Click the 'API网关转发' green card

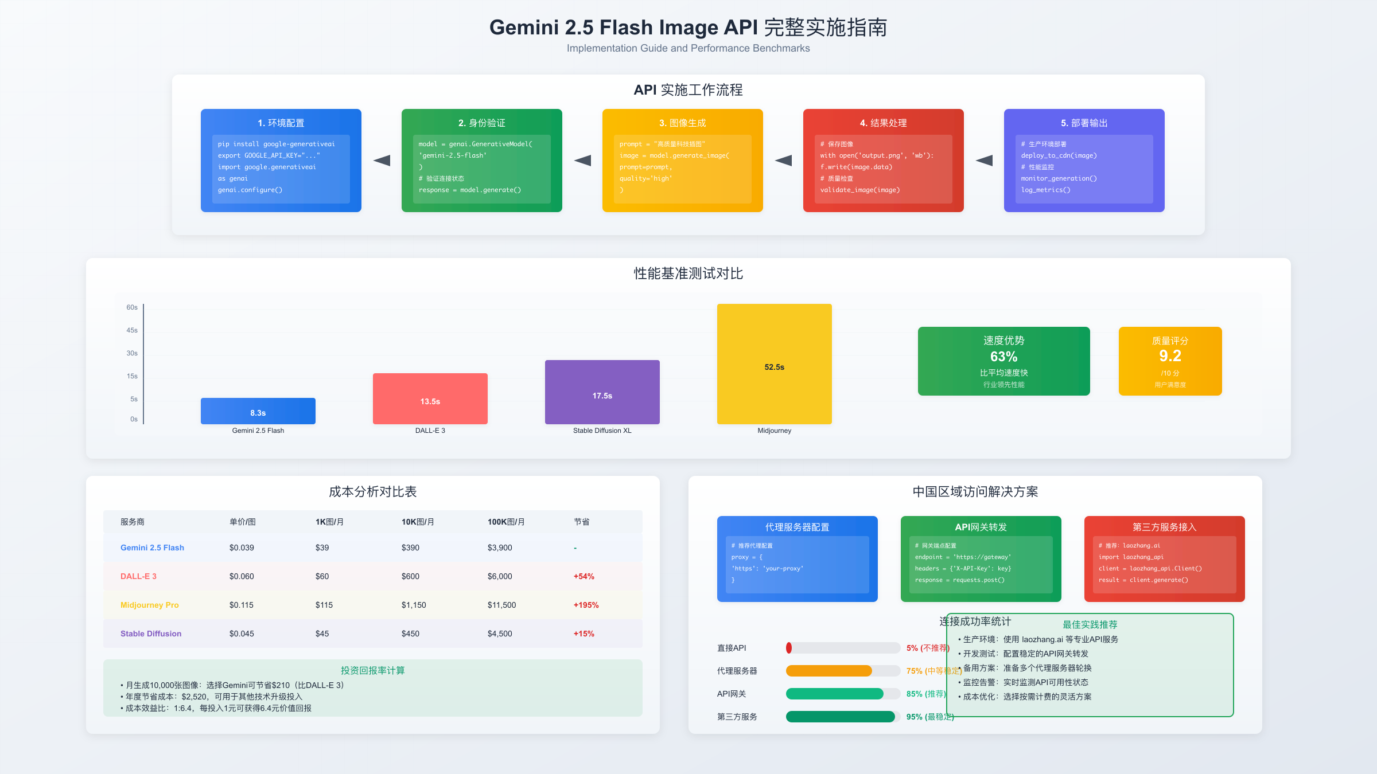point(981,559)
